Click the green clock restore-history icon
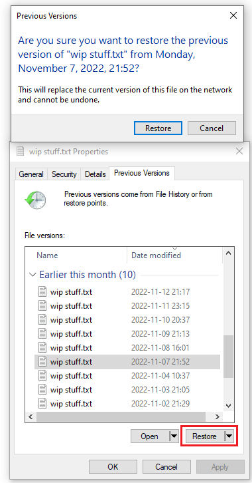Viewport: 252px width, 483px height. pyautogui.click(x=35, y=200)
